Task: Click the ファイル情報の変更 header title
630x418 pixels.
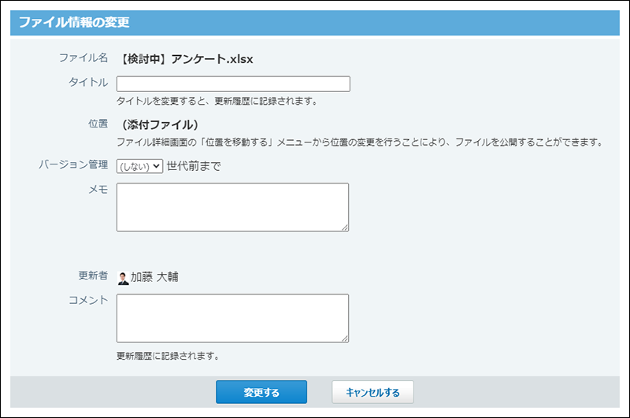Action: 74,23
